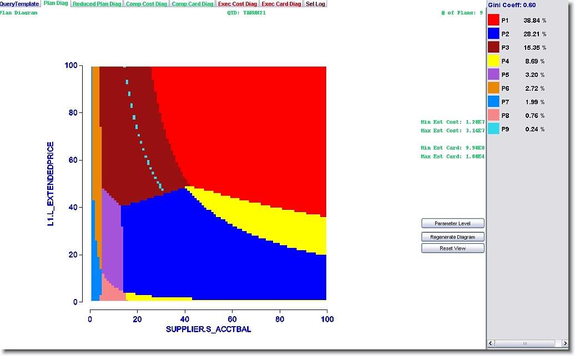Open the Reduced Plan Diag tab
This screenshot has height=356, width=575.
click(97, 4)
